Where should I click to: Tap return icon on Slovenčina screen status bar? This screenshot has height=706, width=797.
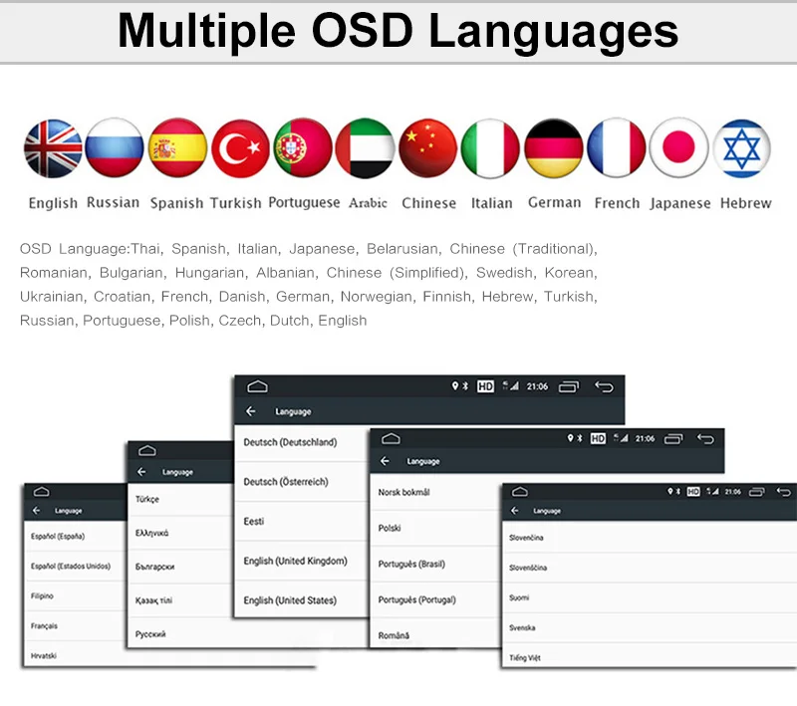[x=784, y=492]
